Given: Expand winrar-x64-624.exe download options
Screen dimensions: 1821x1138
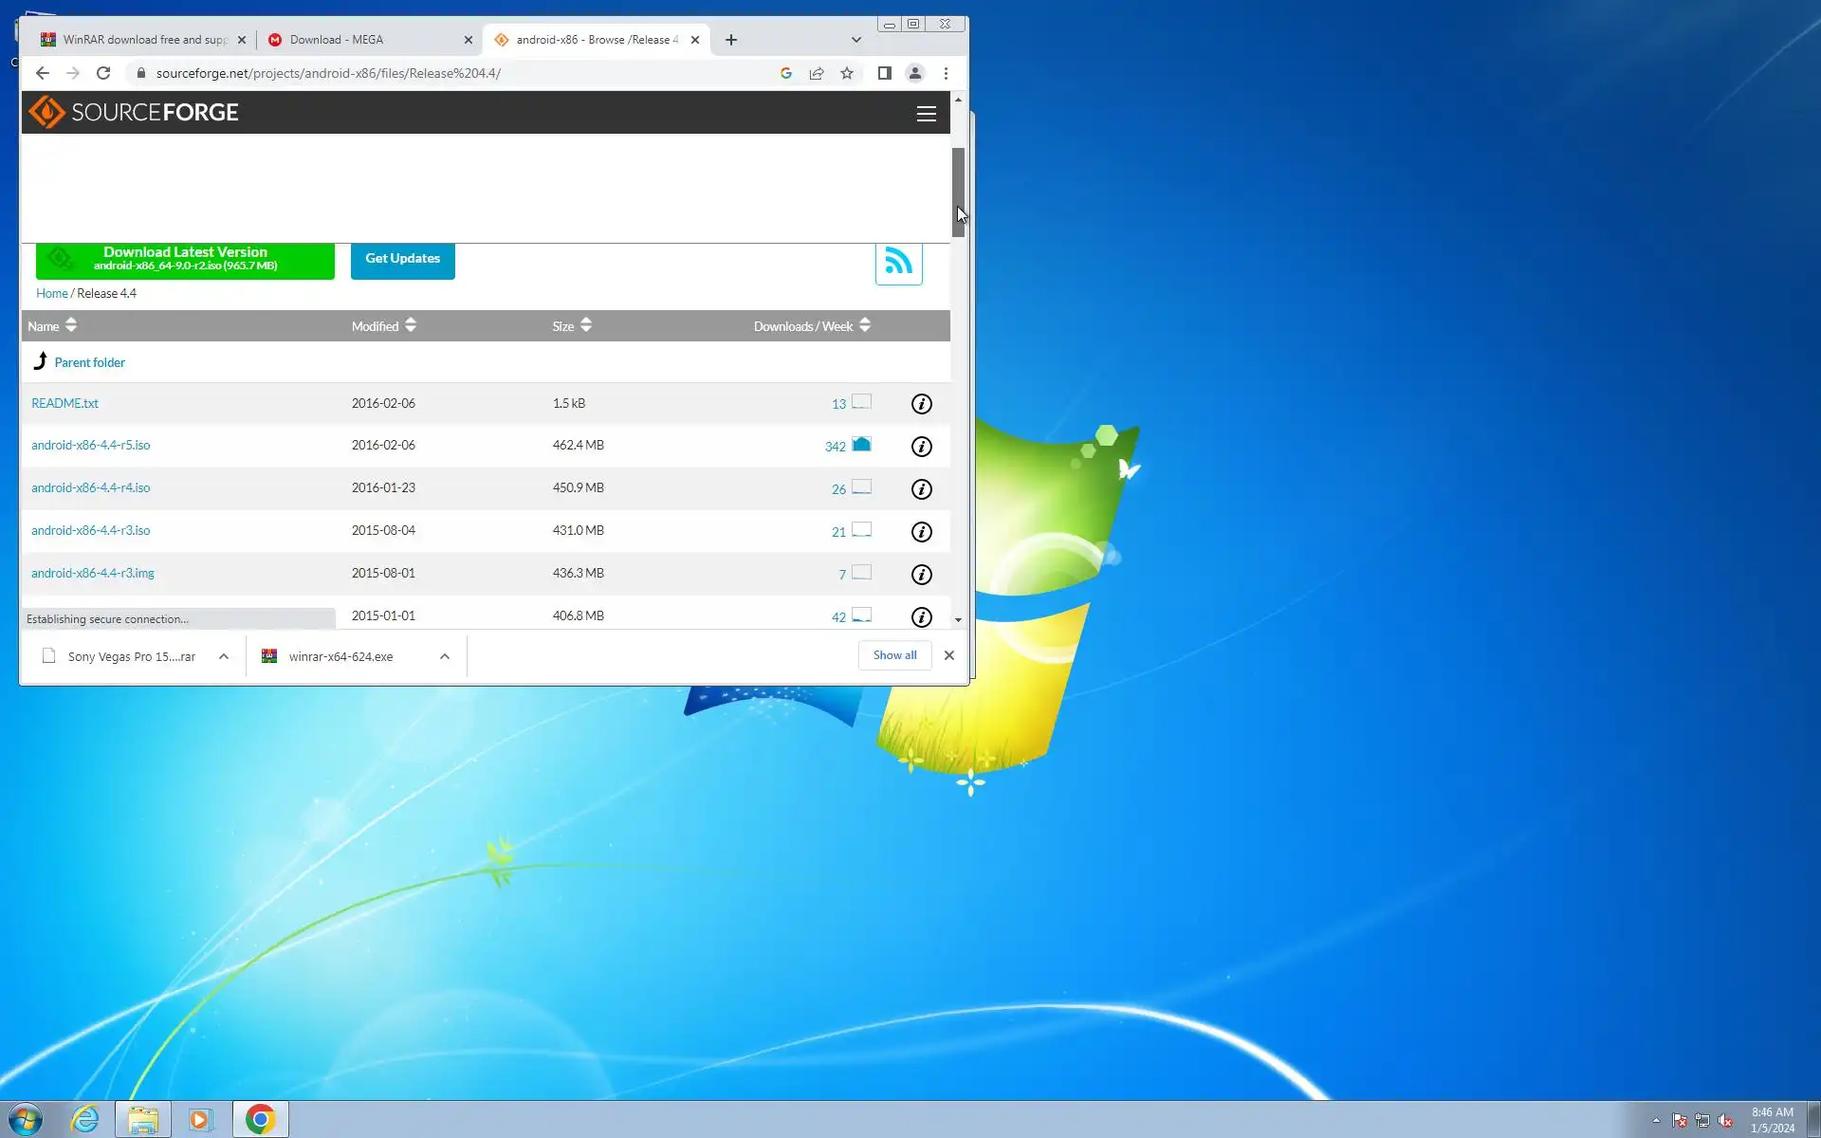Looking at the screenshot, I should 444,656.
